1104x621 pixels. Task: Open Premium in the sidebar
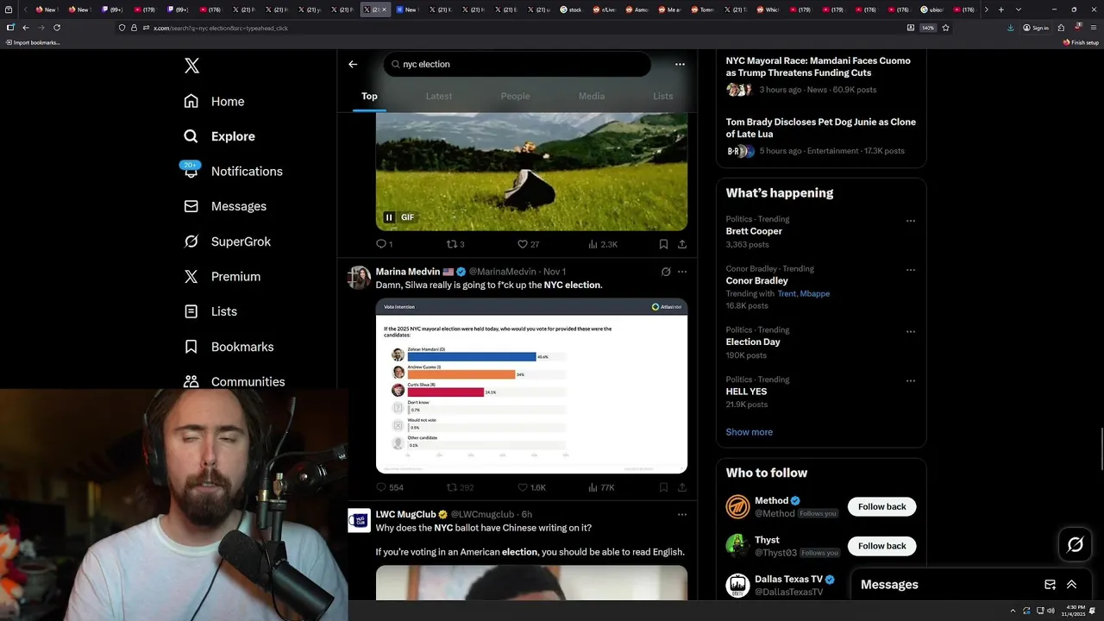click(x=222, y=276)
